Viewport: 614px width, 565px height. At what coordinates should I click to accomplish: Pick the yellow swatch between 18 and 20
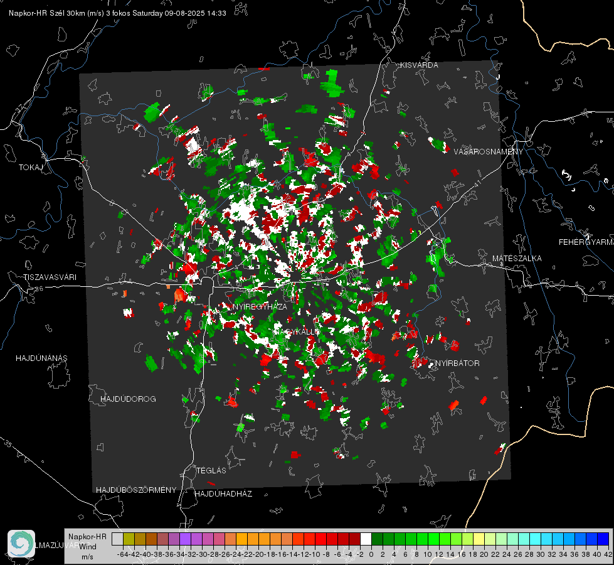coord(479,539)
